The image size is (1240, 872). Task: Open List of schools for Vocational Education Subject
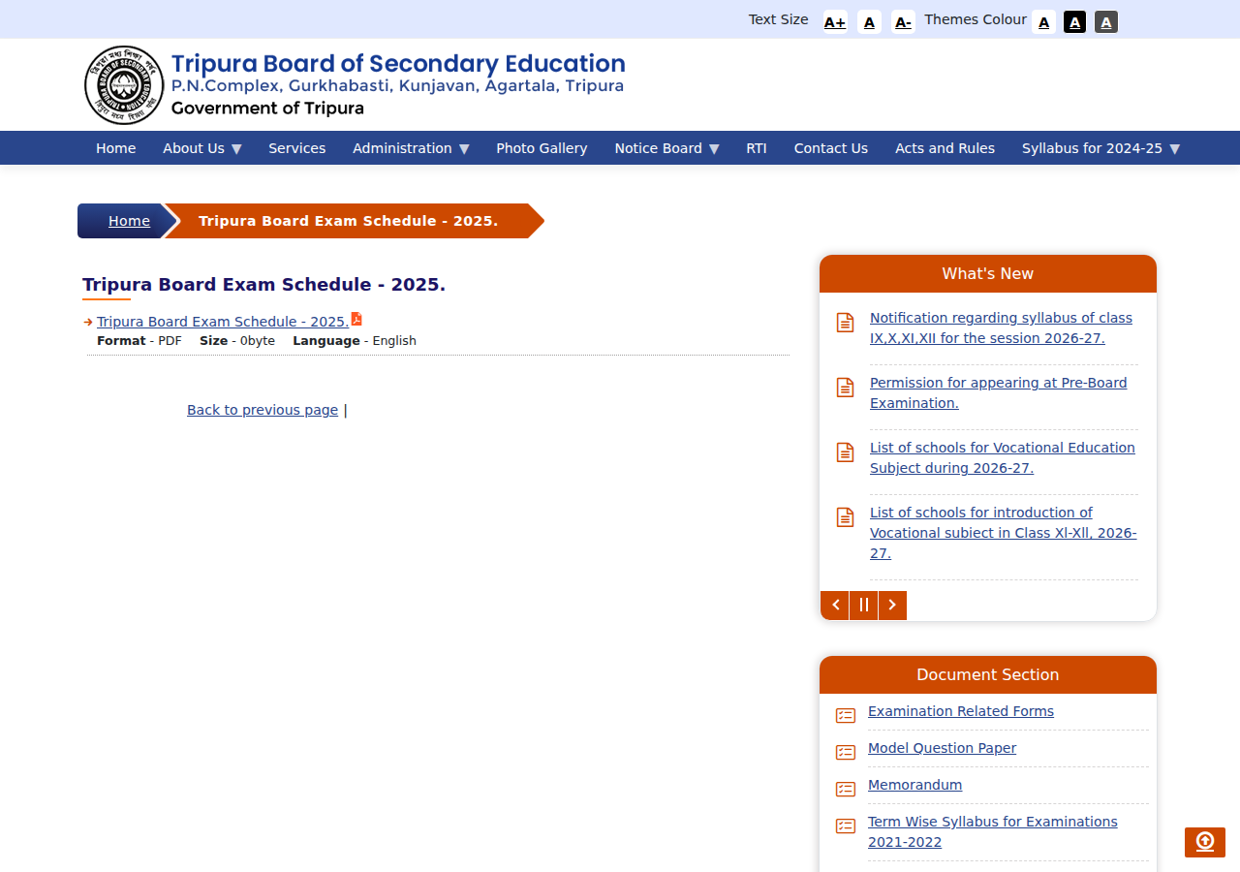1003,458
